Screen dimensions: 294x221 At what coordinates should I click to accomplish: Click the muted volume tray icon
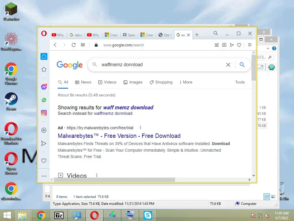[267, 216]
